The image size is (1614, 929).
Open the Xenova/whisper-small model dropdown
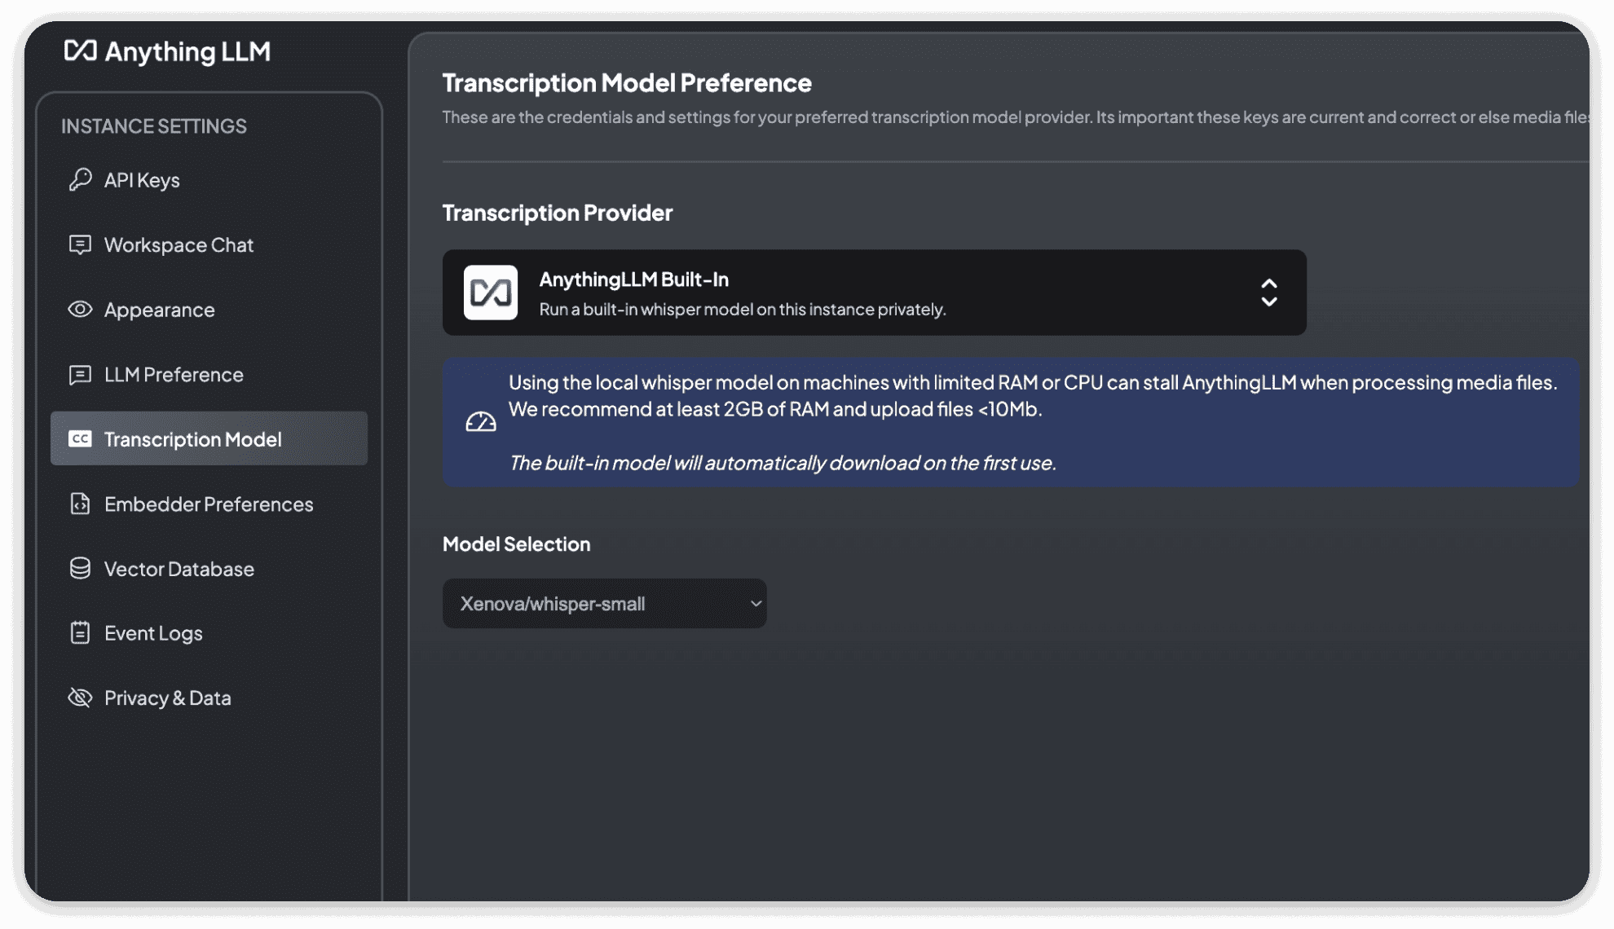pyautogui.click(x=604, y=604)
